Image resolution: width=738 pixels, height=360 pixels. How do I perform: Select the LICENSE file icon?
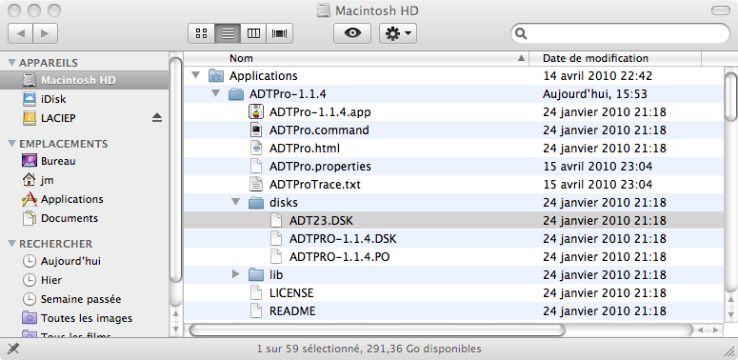click(x=255, y=292)
